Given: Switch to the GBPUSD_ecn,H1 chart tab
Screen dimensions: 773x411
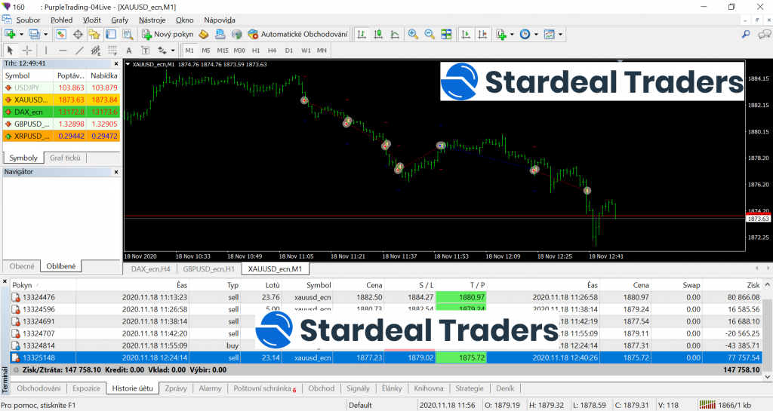Looking at the screenshot, I should 208,268.
